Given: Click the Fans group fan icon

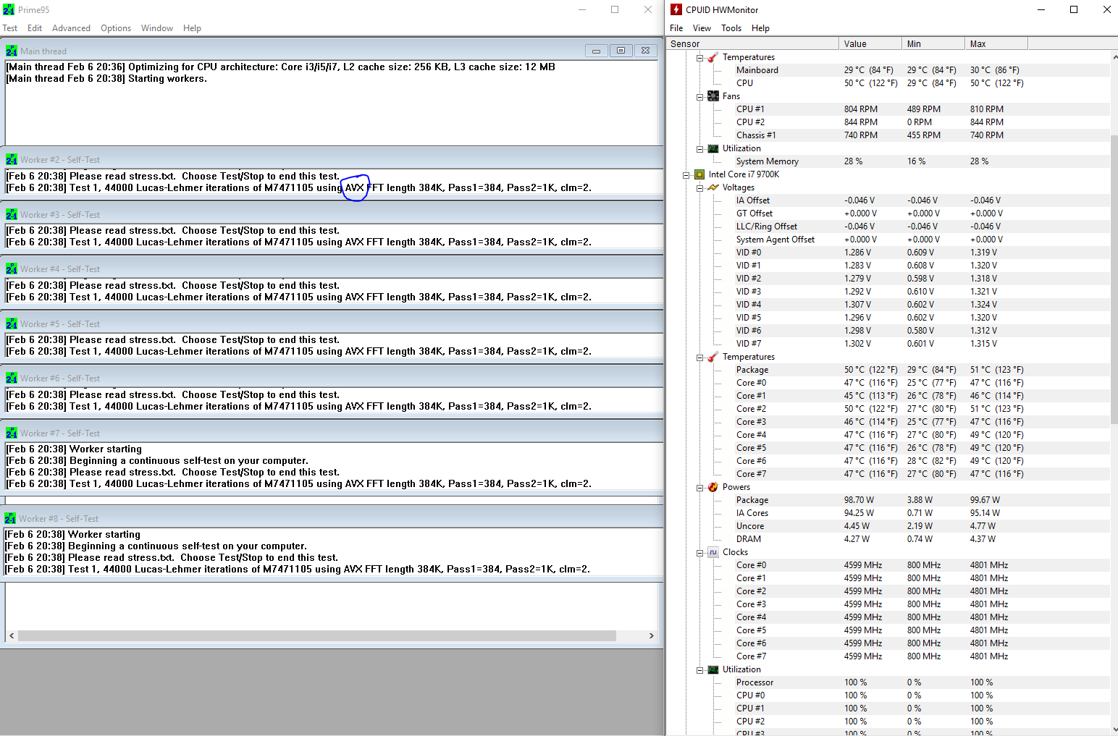Looking at the screenshot, I should 713,96.
